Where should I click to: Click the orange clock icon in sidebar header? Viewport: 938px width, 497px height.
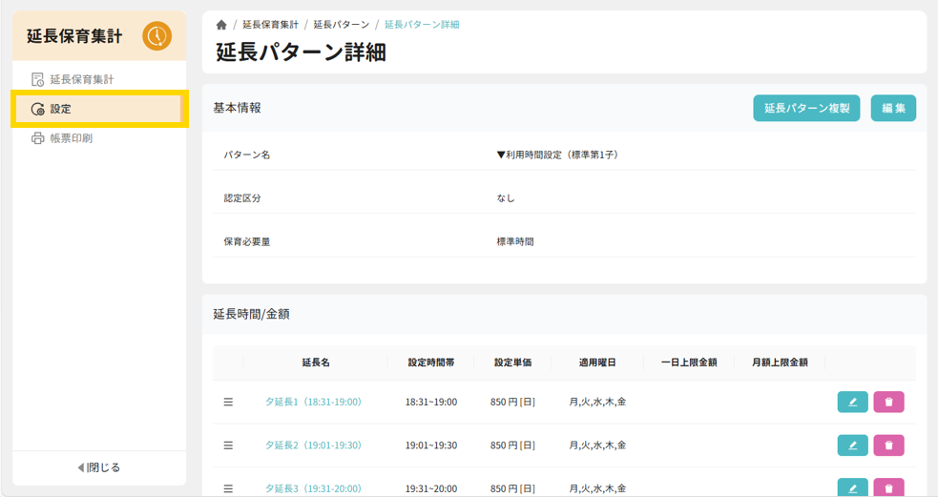tap(156, 36)
